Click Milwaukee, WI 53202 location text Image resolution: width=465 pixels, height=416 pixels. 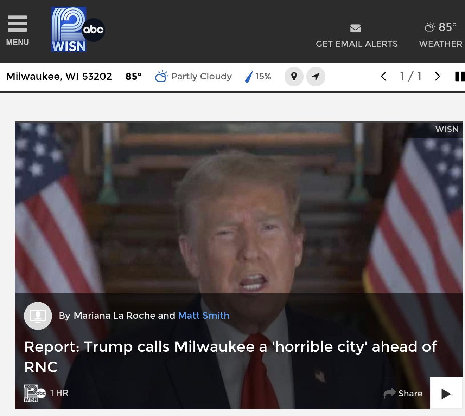coord(59,76)
